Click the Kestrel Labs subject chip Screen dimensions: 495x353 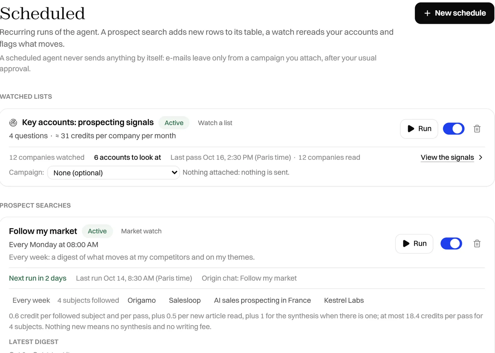(x=344, y=300)
